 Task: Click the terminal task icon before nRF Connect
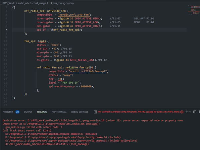(95, 112)
